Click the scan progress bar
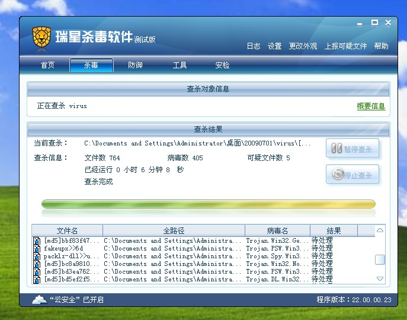The image size is (407, 320). [209, 204]
